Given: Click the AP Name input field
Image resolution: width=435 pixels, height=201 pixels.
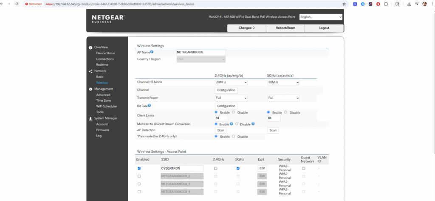Looking at the screenshot, I should click(x=201, y=52).
